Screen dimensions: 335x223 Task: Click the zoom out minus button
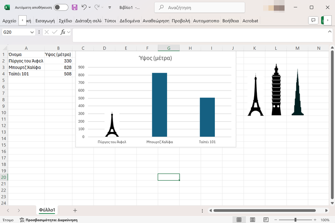(x=276, y=220)
